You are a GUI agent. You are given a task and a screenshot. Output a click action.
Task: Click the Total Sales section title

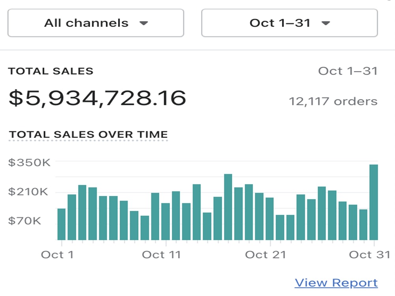(51, 71)
